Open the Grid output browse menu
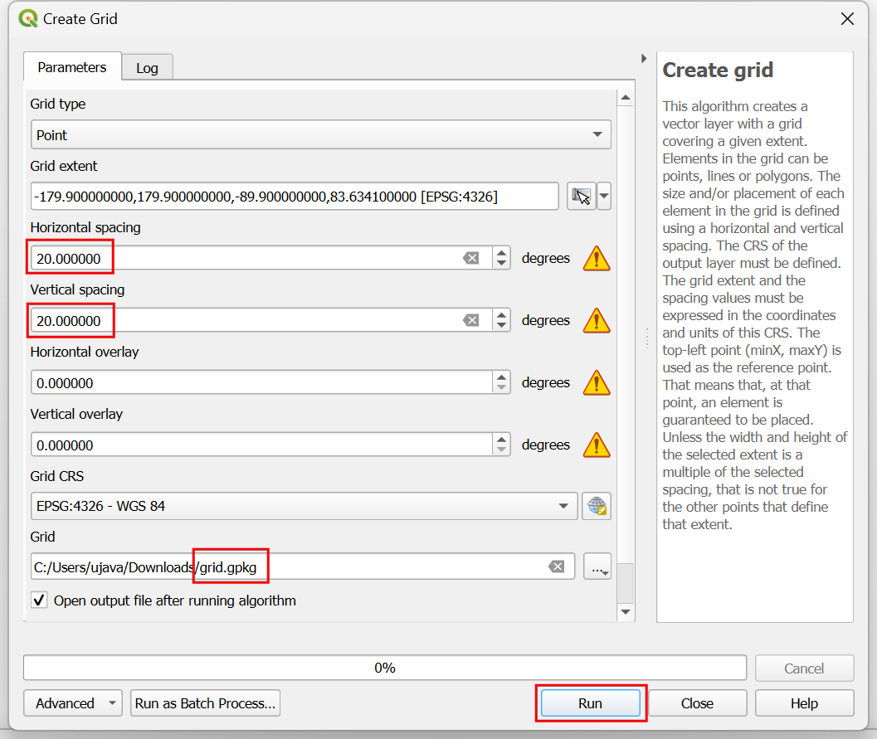Viewport: 877px width, 739px height. (x=597, y=567)
